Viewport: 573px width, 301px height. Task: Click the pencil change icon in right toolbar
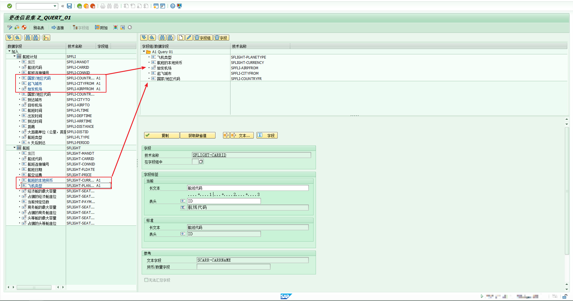[189, 38]
